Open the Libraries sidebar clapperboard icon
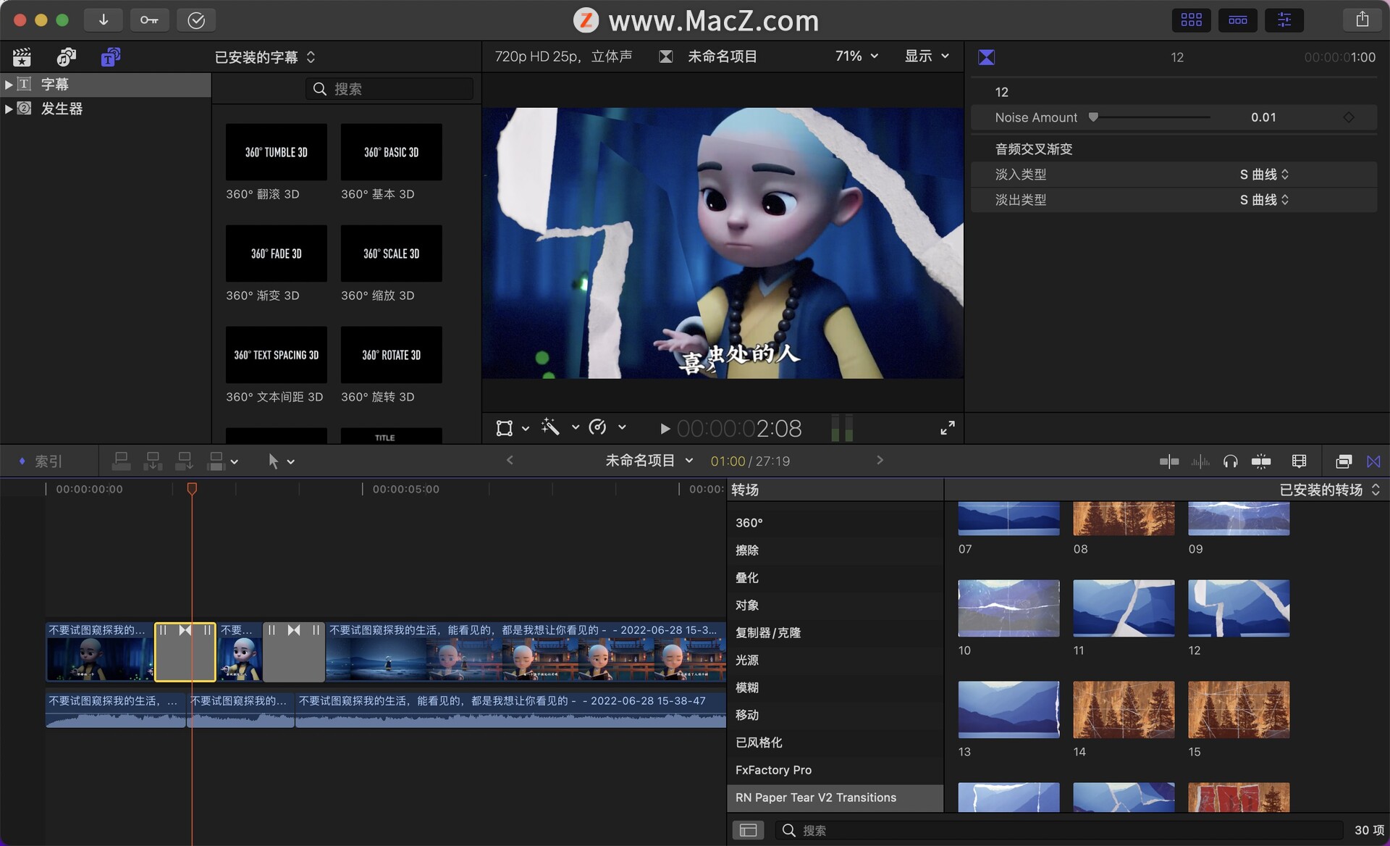Screen dimensions: 1390x846 22,57
